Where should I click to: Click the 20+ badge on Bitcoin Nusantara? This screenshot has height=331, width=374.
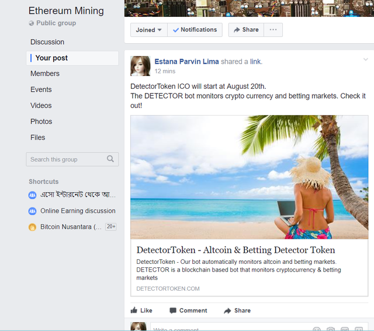click(x=111, y=227)
